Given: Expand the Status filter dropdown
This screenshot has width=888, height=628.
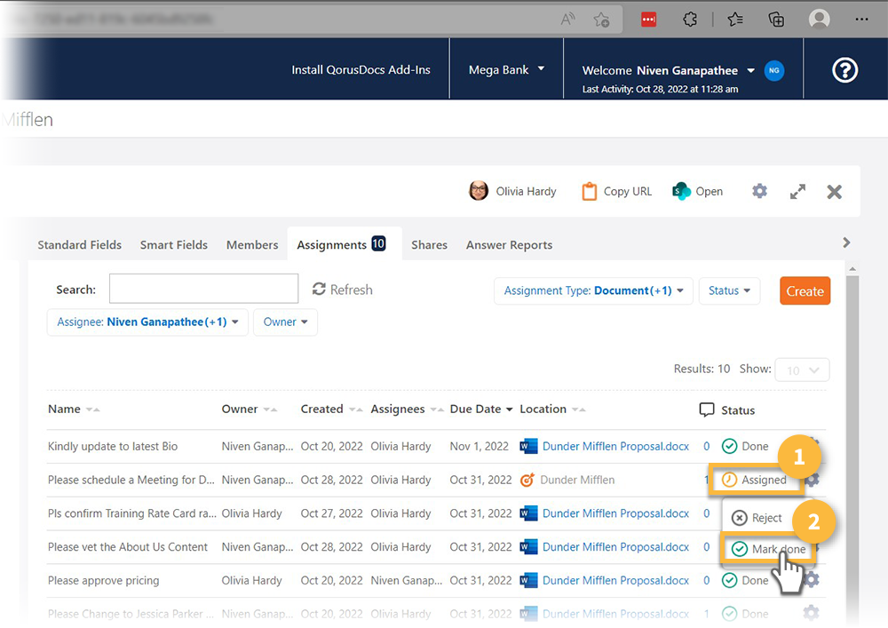Looking at the screenshot, I should tap(728, 290).
